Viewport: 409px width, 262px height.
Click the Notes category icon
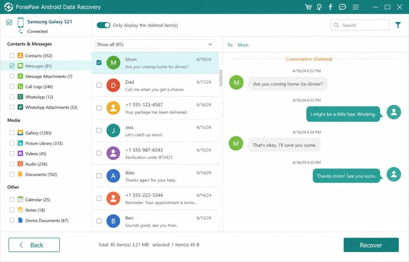(x=20, y=210)
